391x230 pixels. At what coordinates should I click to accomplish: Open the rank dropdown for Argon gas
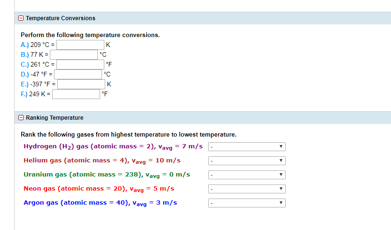coord(247,203)
